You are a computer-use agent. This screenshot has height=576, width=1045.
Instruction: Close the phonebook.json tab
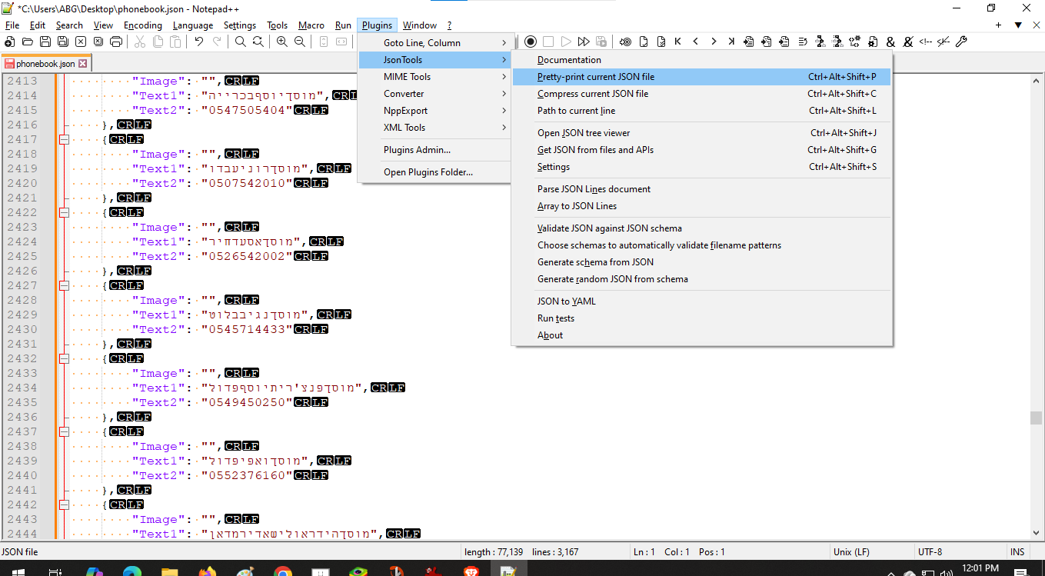pos(83,64)
